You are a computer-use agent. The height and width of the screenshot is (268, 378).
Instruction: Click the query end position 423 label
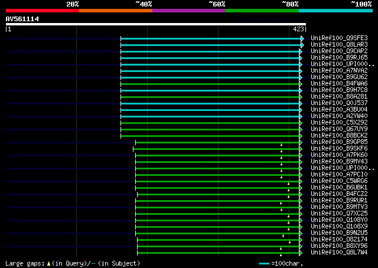[298, 29]
